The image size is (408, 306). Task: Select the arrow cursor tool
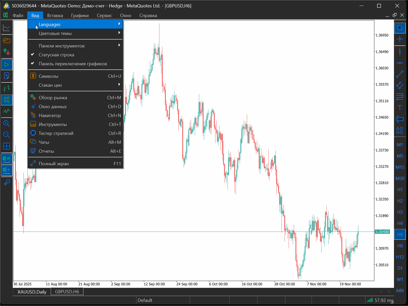tap(400, 28)
